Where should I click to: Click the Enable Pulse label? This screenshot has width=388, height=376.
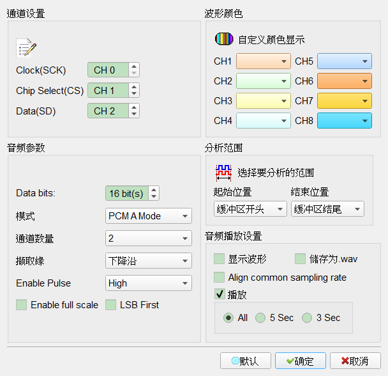(43, 283)
